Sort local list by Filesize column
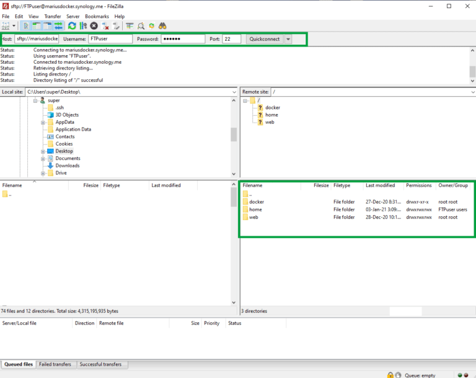Screen dimensions: 476x378 (x=90, y=185)
